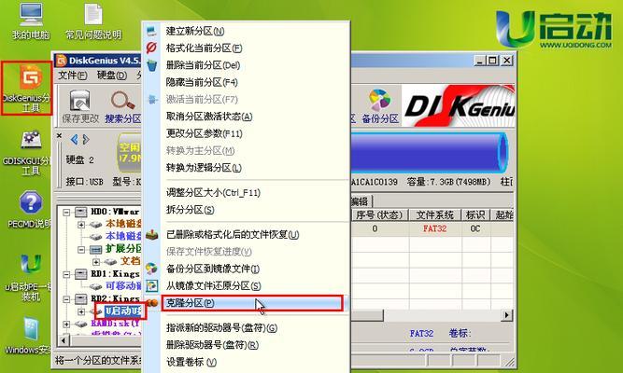Choose 克隆分区(P) menu entry
Screen dimensions: 623x373
(x=252, y=303)
